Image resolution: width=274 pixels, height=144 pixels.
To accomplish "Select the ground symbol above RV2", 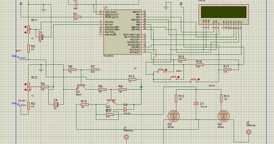I will 41,70.
